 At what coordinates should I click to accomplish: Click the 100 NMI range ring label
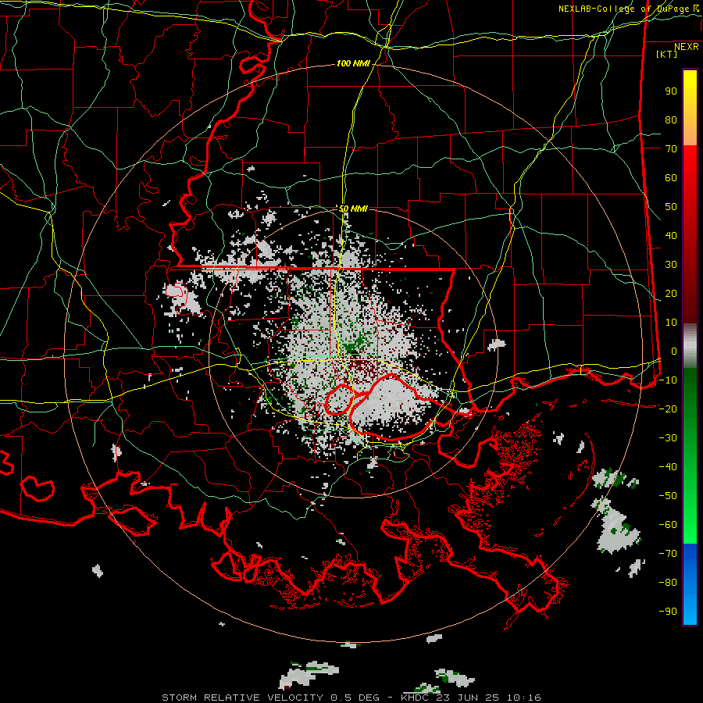click(353, 64)
